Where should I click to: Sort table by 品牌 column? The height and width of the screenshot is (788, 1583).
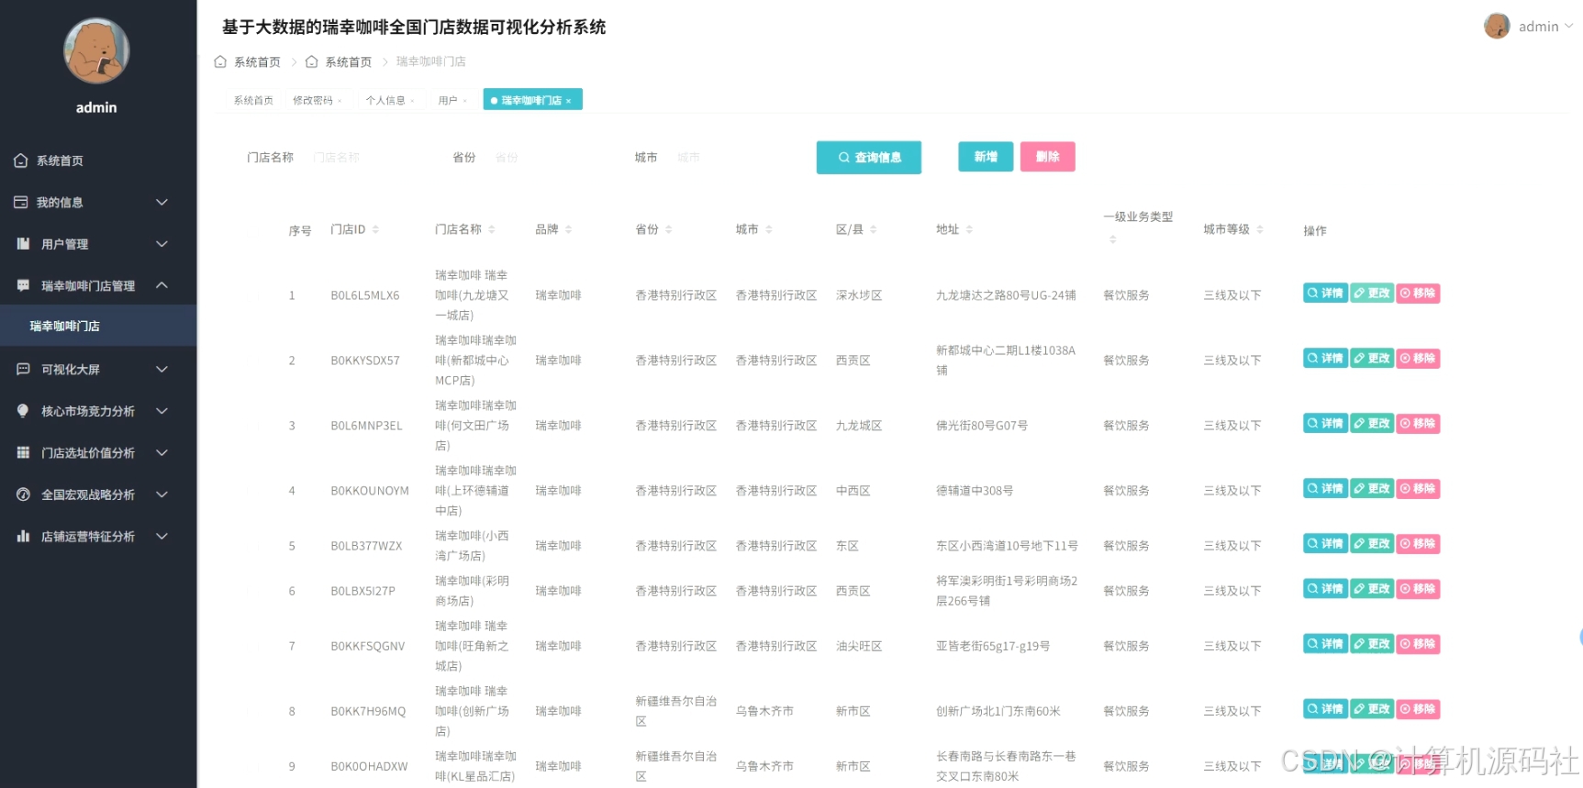[x=568, y=229]
